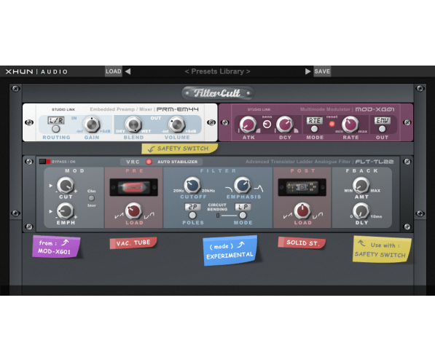Toggle the Chn / Invr switch

click(x=91, y=198)
